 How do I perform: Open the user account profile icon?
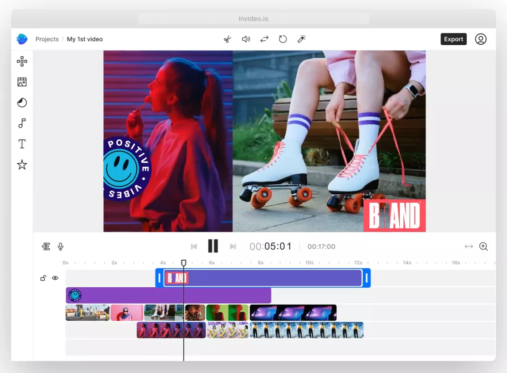point(481,39)
